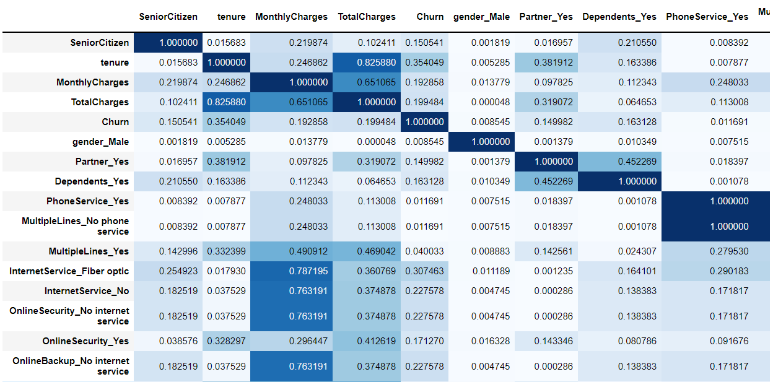Click the 0.307463 cell under Churn
This screenshot has height=382, width=773.
(x=424, y=271)
